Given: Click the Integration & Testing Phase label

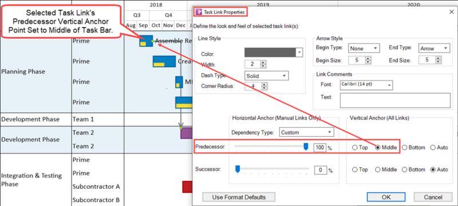Looking at the screenshot, I should click(31, 180).
